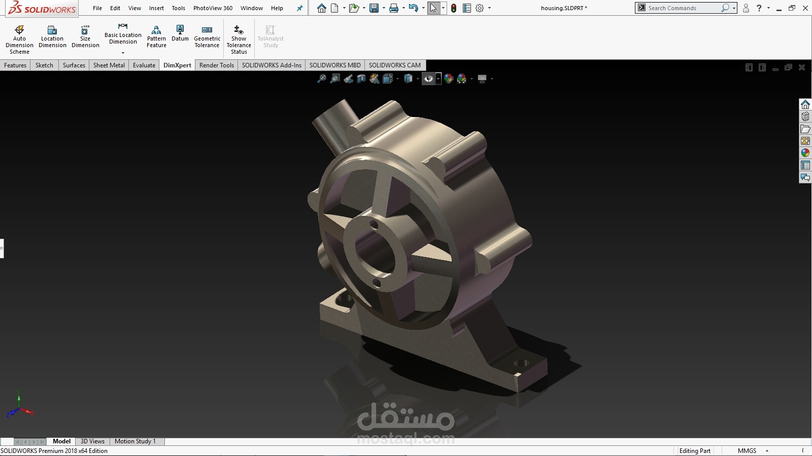This screenshot has width=812, height=456.
Task: Open the Pattern Feature tool
Action: coord(156,36)
